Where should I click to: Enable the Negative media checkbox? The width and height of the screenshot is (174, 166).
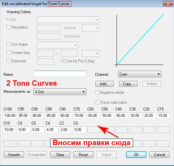[x=97, y=92]
